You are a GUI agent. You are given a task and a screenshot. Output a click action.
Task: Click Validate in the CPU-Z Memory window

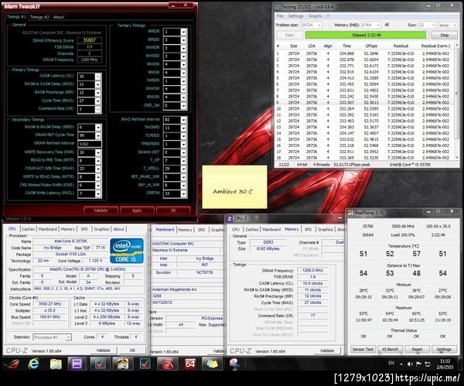tap(326, 350)
